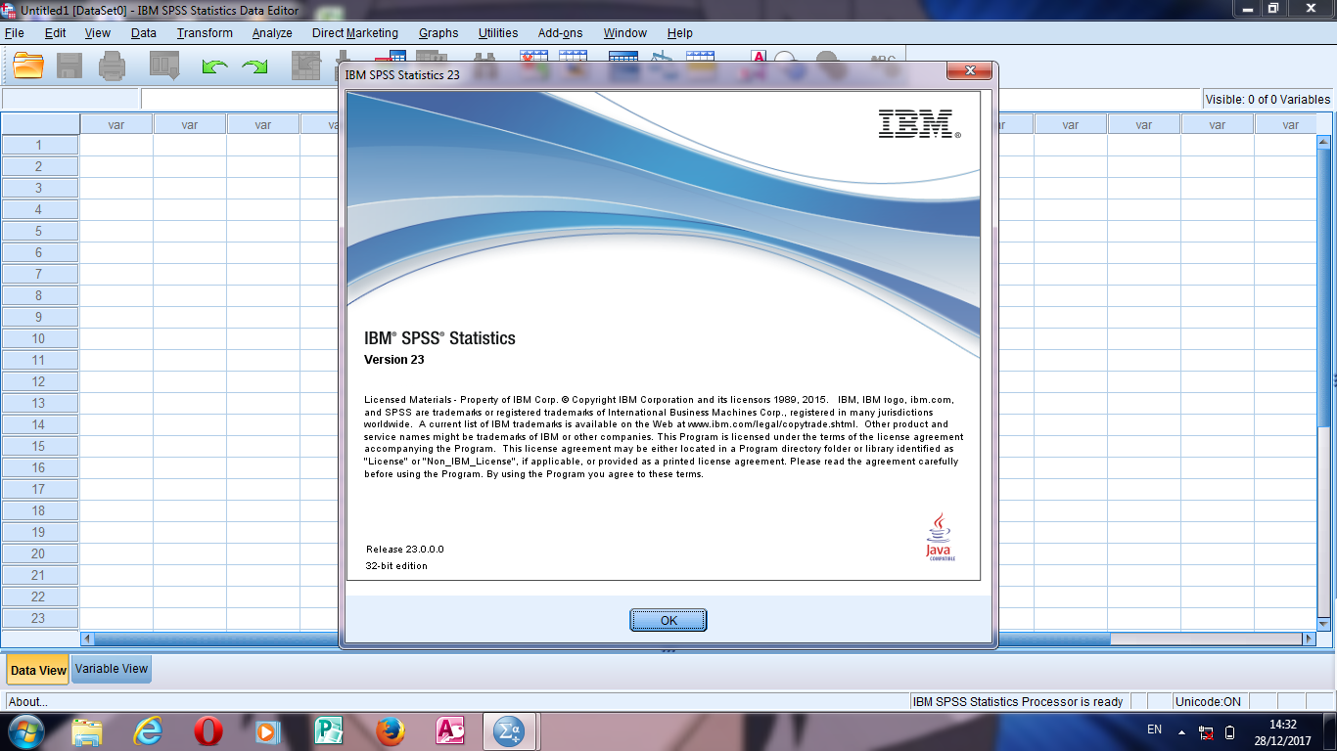Select the Recall Recently Used Dialogs icon

pyautogui.click(x=162, y=66)
